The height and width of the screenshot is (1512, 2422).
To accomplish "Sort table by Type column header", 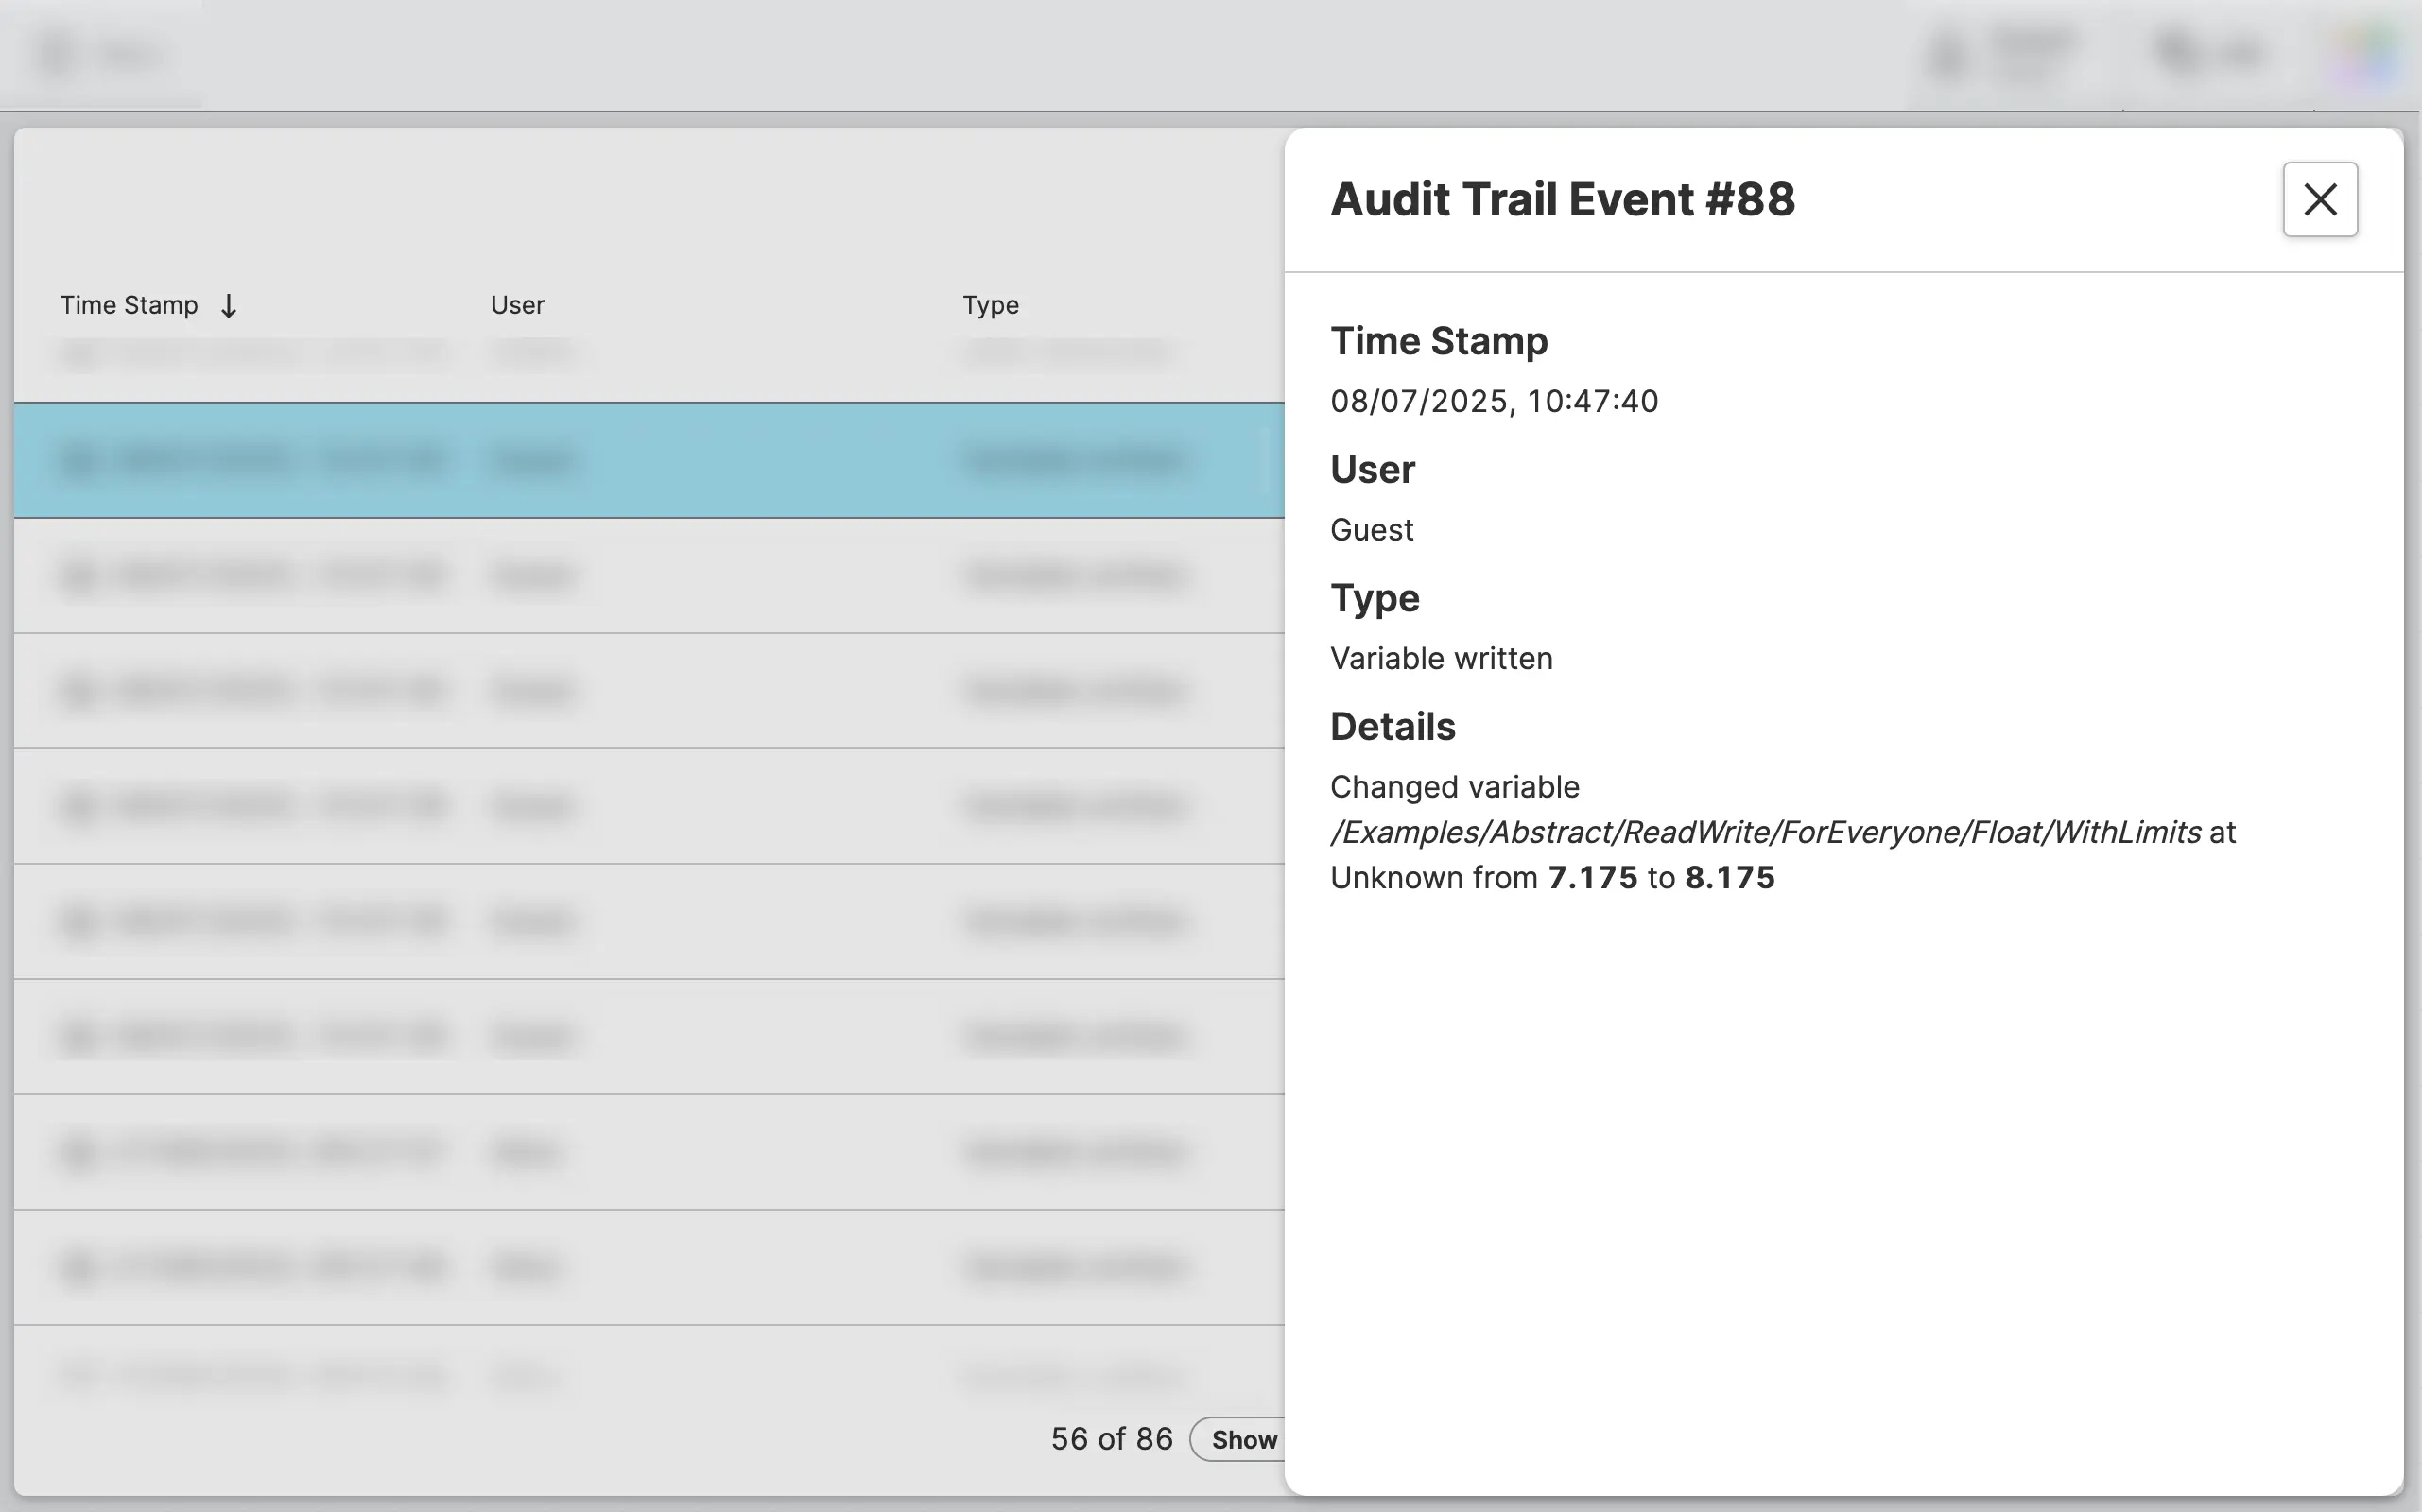I will [990, 305].
